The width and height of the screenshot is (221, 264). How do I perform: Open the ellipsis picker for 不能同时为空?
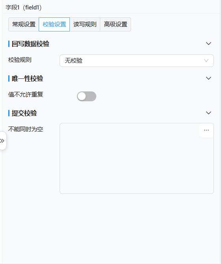(x=206, y=130)
